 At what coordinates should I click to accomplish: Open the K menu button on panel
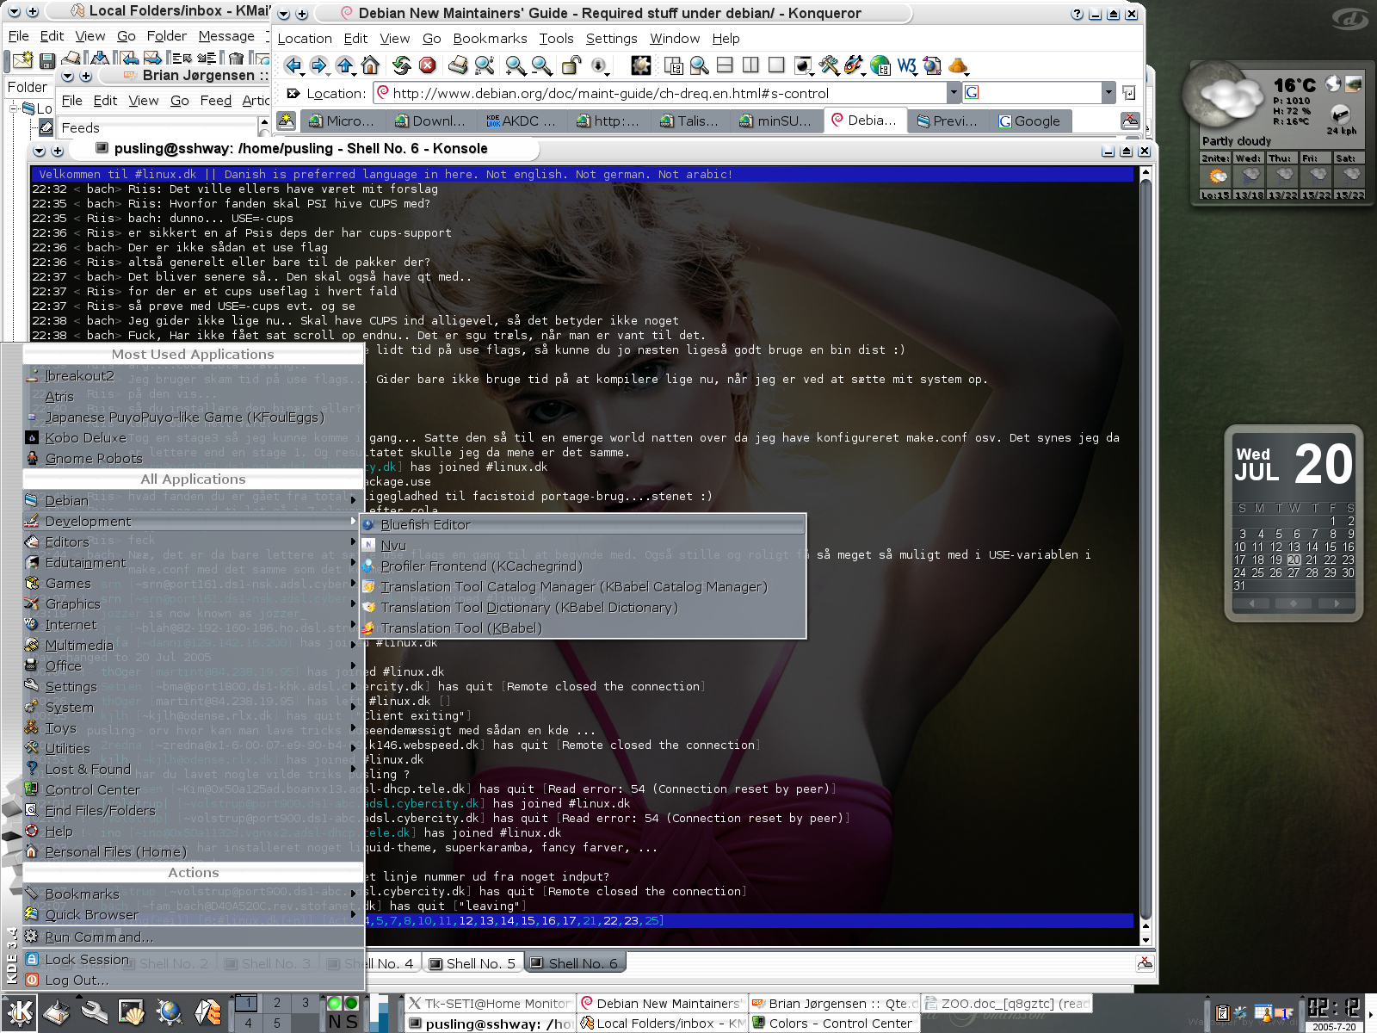pos(21,1012)
